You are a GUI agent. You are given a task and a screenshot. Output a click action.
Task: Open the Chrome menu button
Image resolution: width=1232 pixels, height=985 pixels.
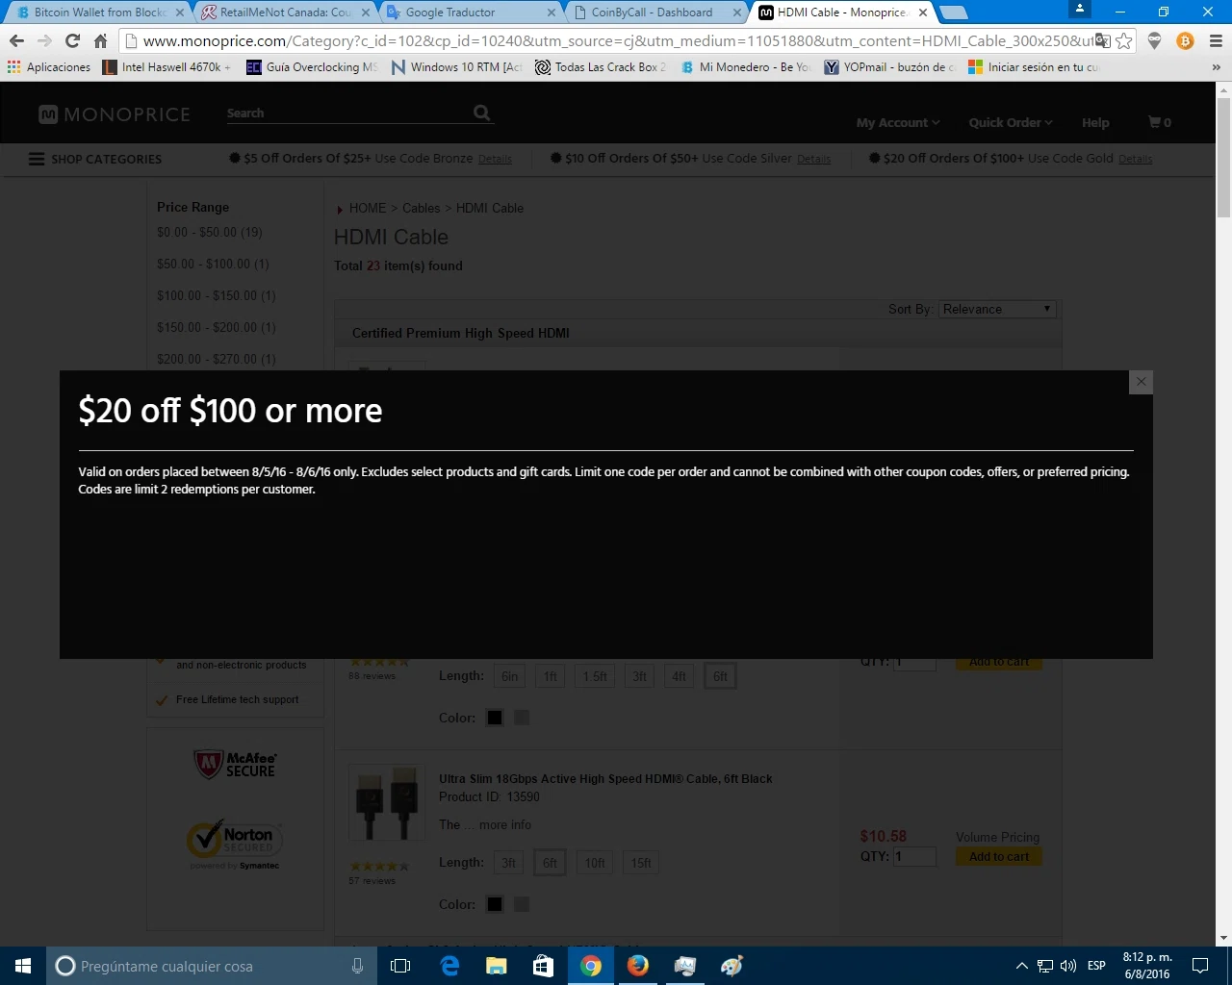pyautogui.click(x=1216, y=40)
